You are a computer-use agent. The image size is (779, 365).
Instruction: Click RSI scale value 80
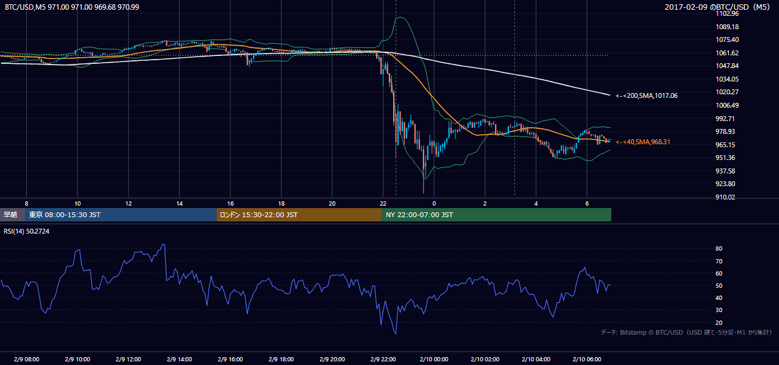pos(719,249)
